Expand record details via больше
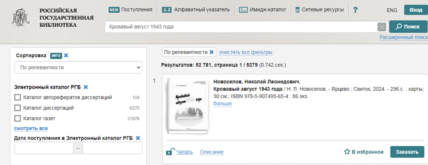Screen dimensions: 428x165 pos(222,104)
